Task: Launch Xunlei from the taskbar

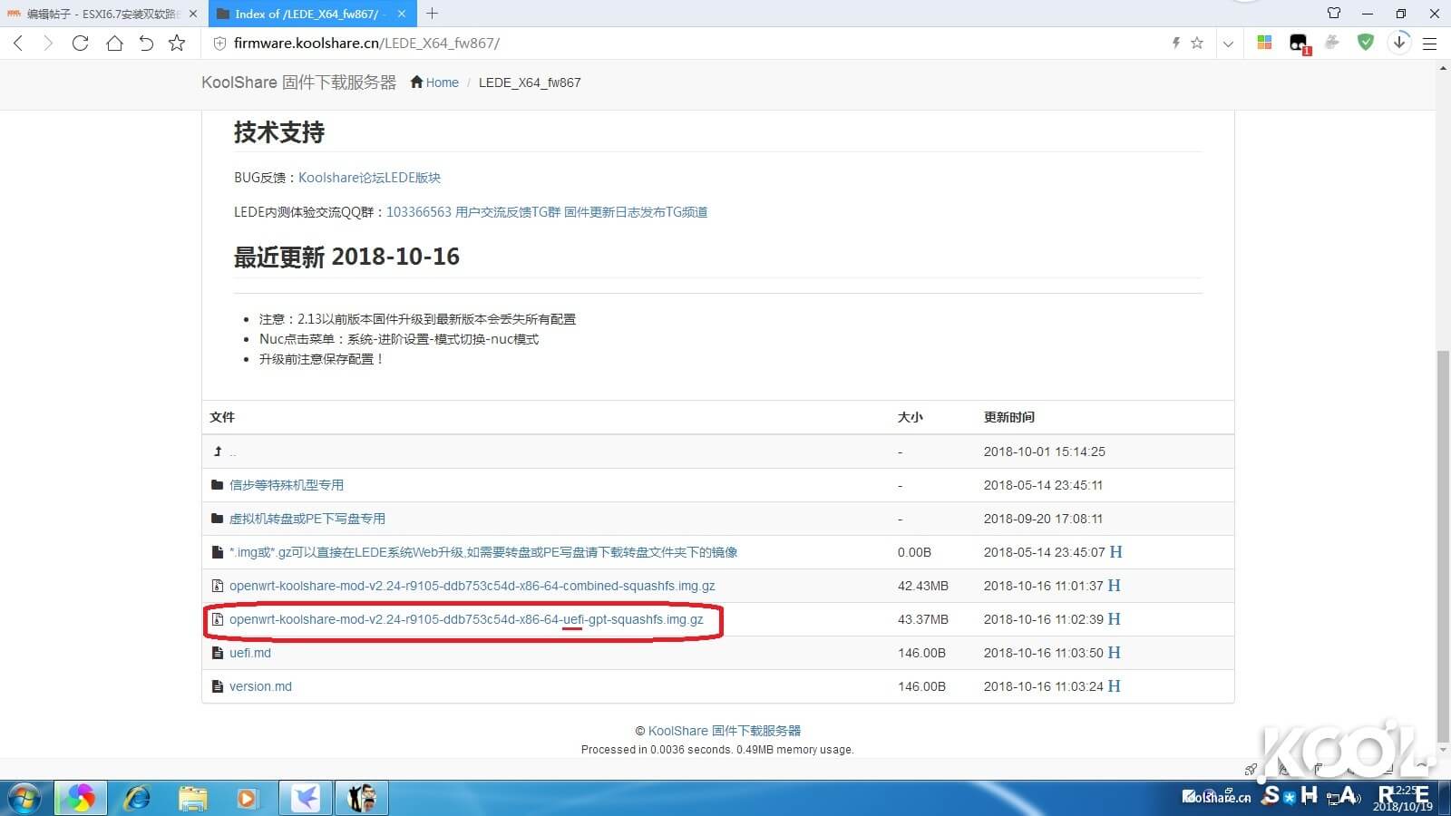Action: click(x=305, y=798)
